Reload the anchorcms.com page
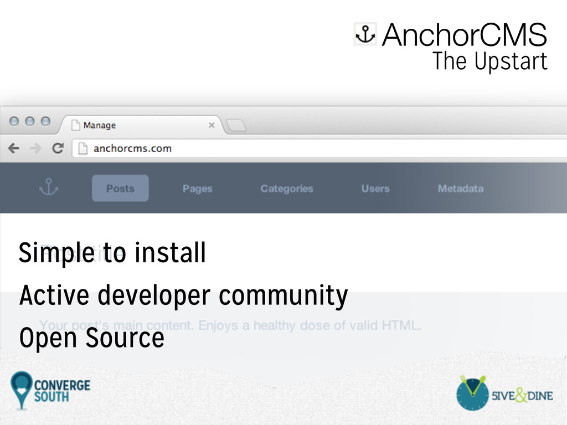 (x=58, y=148)
